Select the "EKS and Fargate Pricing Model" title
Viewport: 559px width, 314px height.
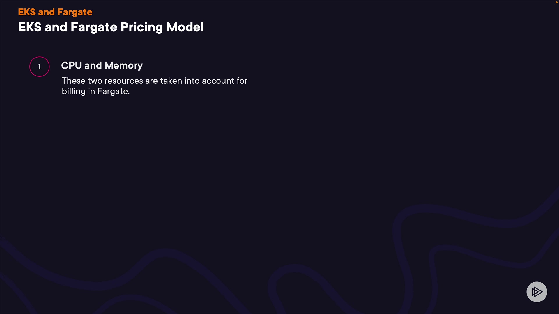(111, 27)
